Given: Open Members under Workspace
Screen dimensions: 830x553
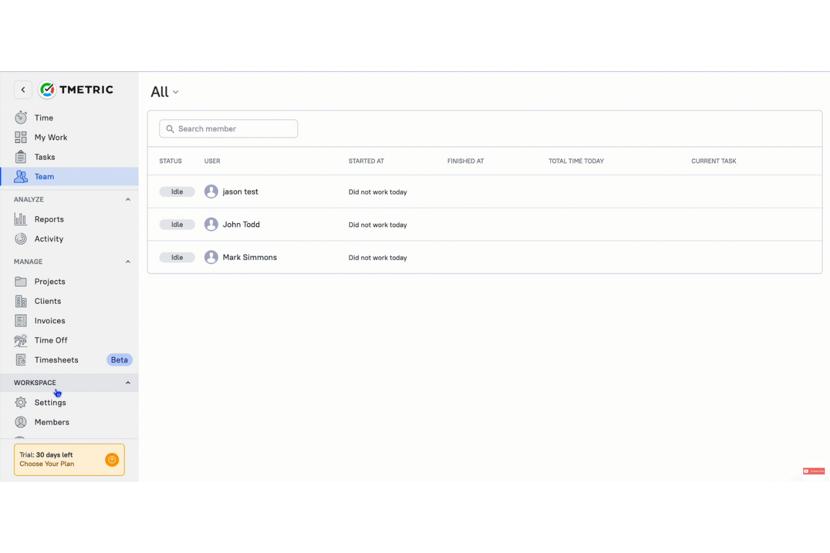Looking at the screenshot, I should point(52,422).
